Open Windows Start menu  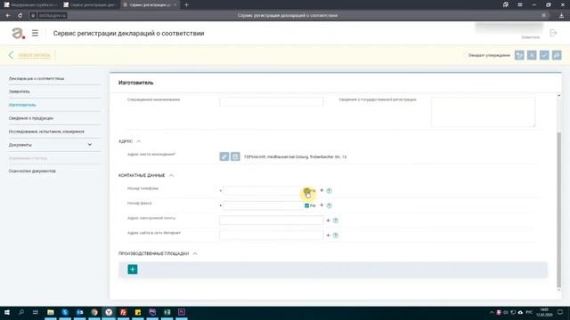pyautogui.click(x=7, y=312)
